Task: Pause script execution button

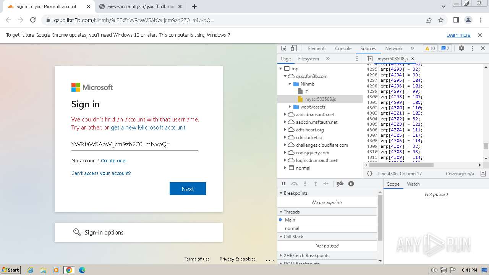Action: 283,184
